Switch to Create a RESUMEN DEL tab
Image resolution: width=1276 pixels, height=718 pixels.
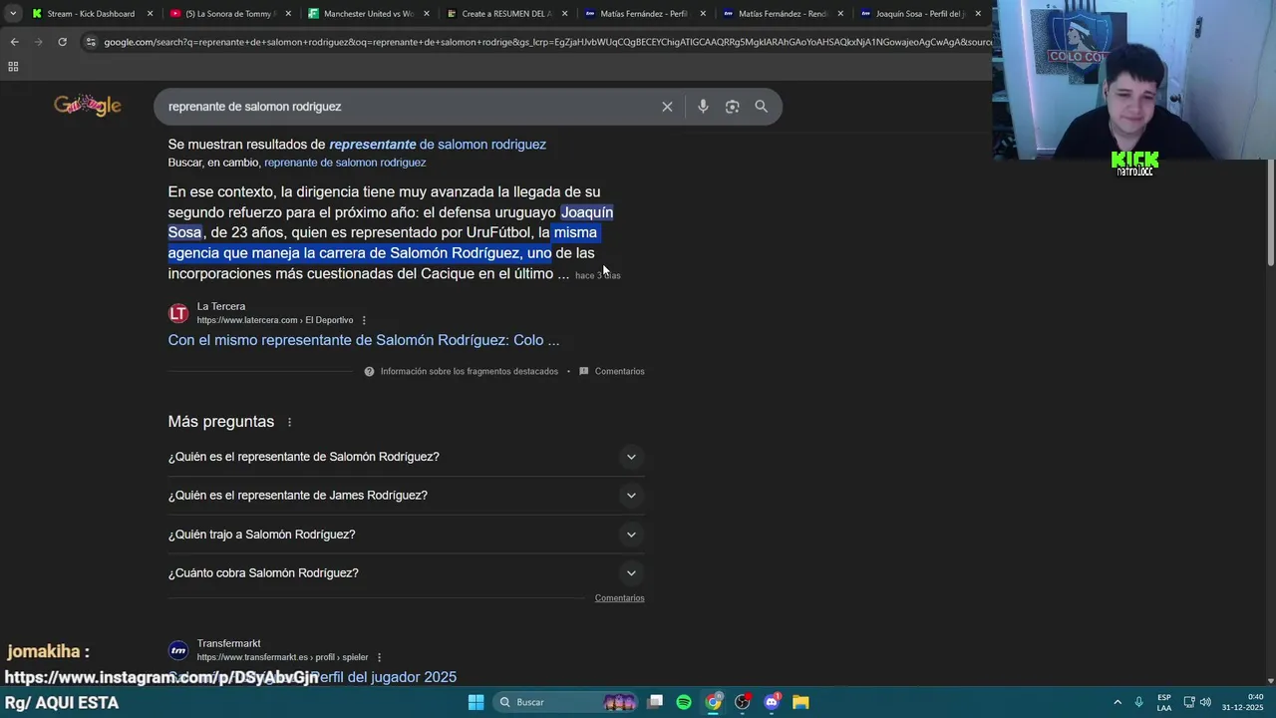point(505,14)
